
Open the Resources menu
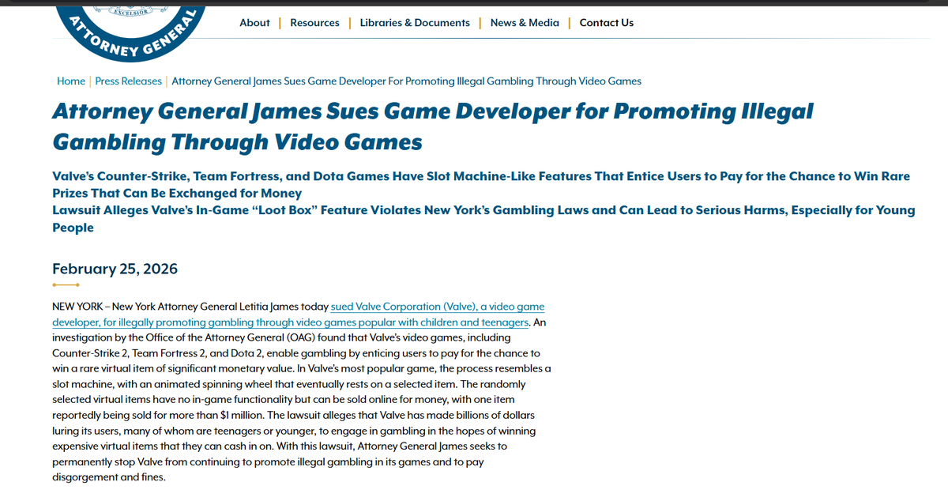pos(314,23)
